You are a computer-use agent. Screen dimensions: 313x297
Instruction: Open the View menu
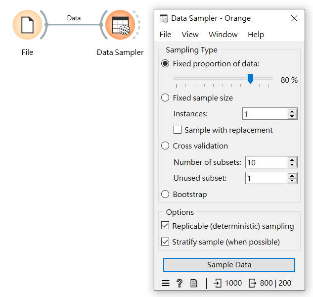pos(190,35)
